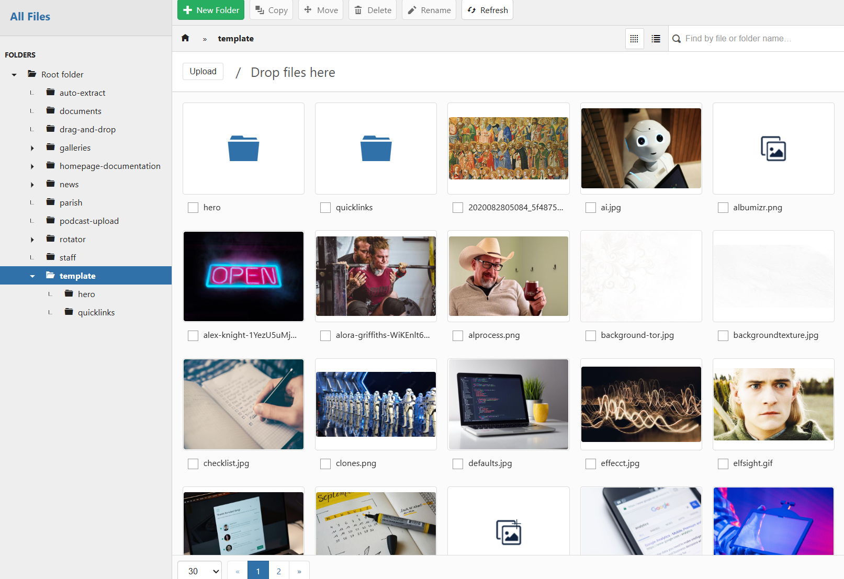The image size is (844, 579).
Task: Select auto-extract folder icon in tree
Action: pos(51,93)
